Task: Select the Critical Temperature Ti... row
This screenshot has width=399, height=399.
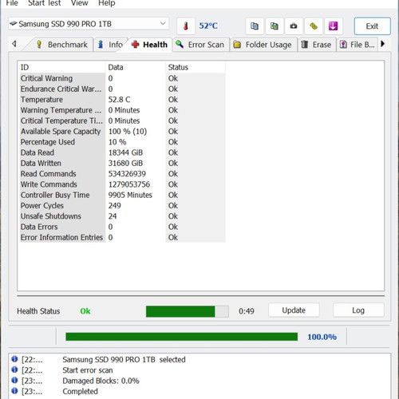Action: 122,120
